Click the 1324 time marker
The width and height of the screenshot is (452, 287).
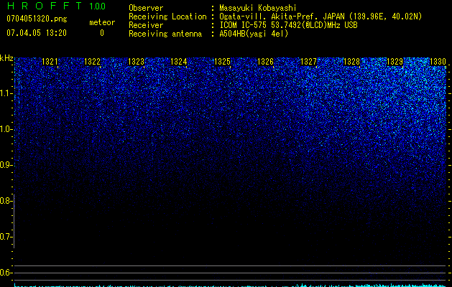[179, 62]
